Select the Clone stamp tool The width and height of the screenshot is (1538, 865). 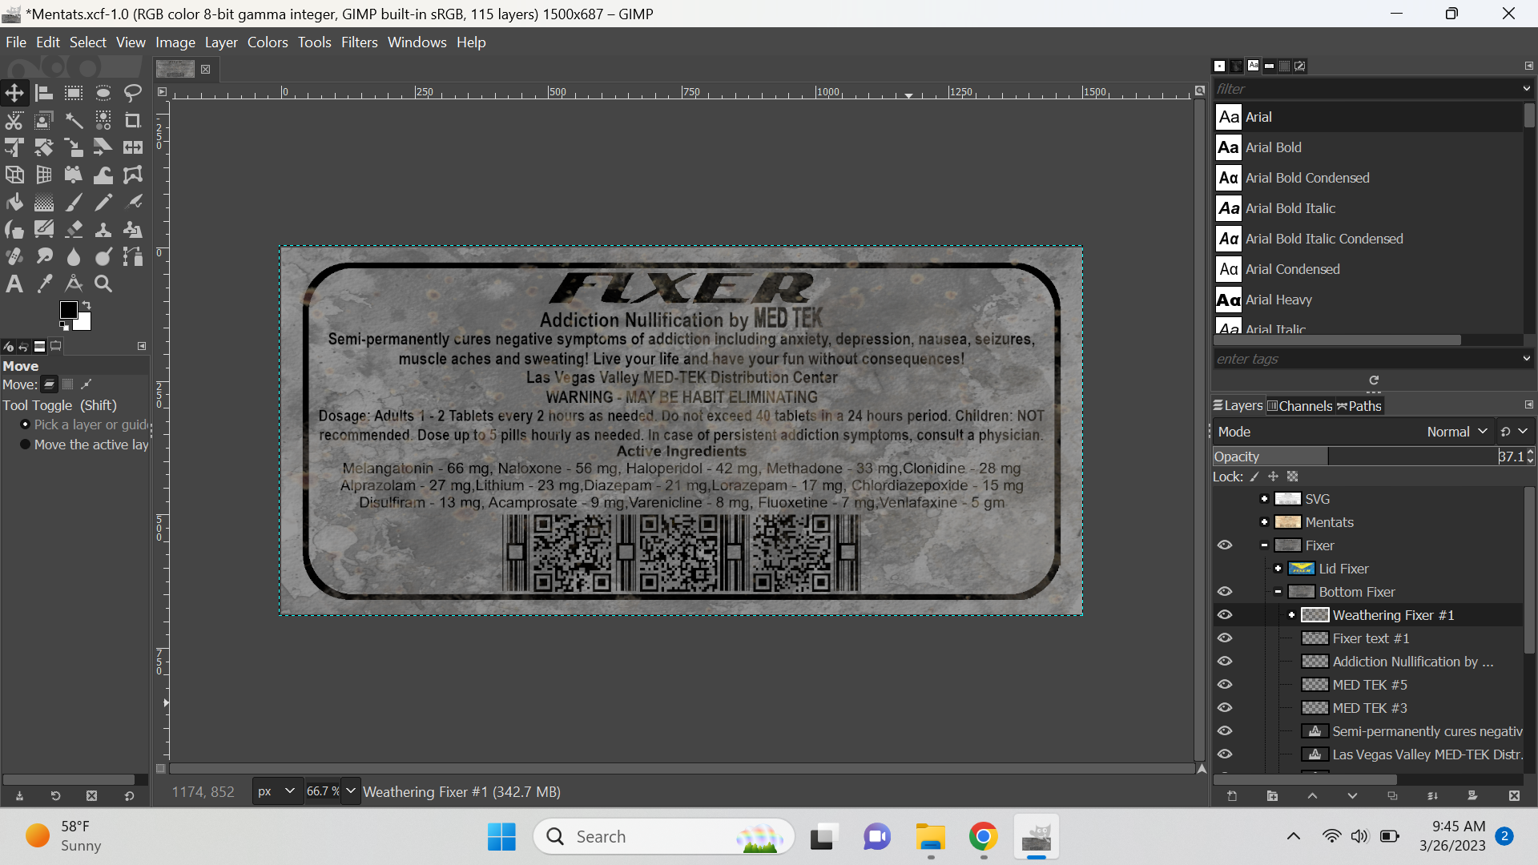(103, 229)
